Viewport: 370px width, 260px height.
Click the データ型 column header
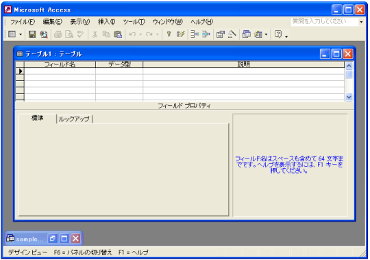pyautogui.click(x=119, y=64)
